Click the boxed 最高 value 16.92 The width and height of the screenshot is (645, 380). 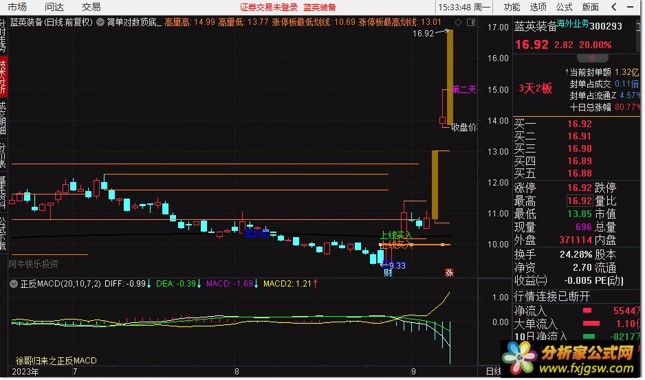pyautogui.click(x=580, y=201)
